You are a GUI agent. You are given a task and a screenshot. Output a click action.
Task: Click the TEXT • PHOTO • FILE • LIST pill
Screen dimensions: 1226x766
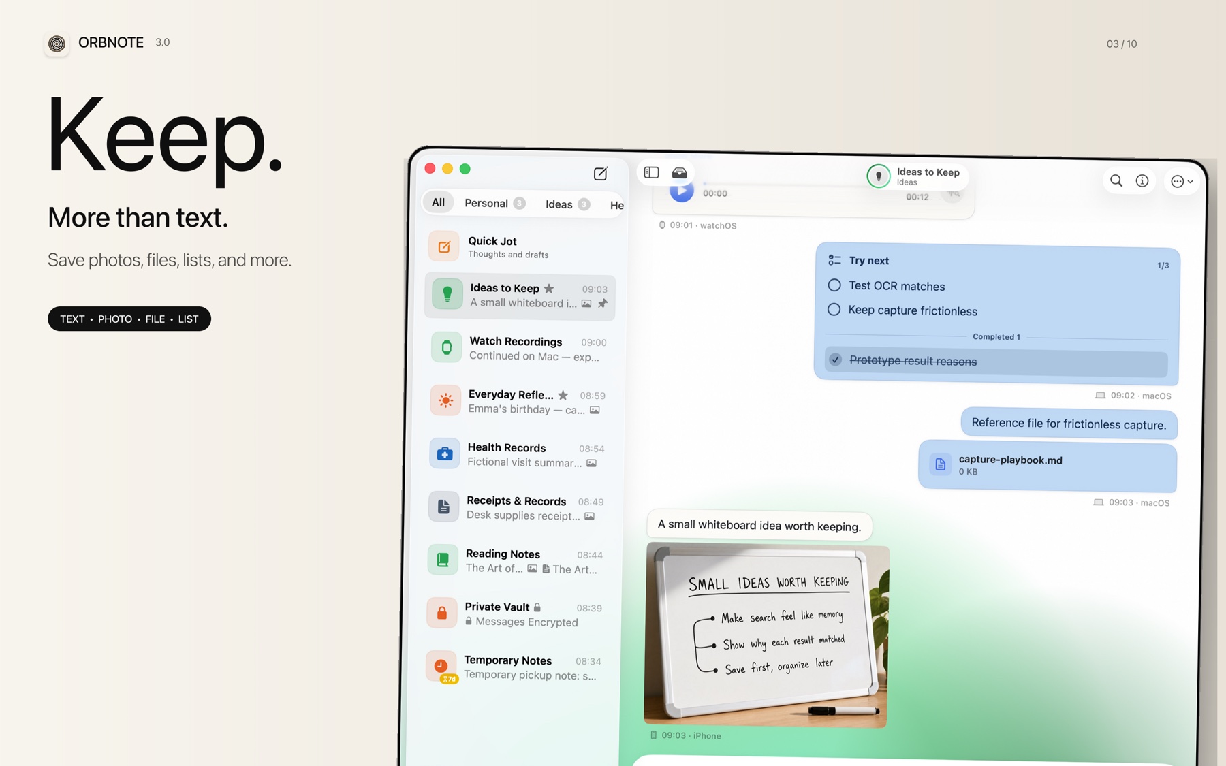[129, 319]
